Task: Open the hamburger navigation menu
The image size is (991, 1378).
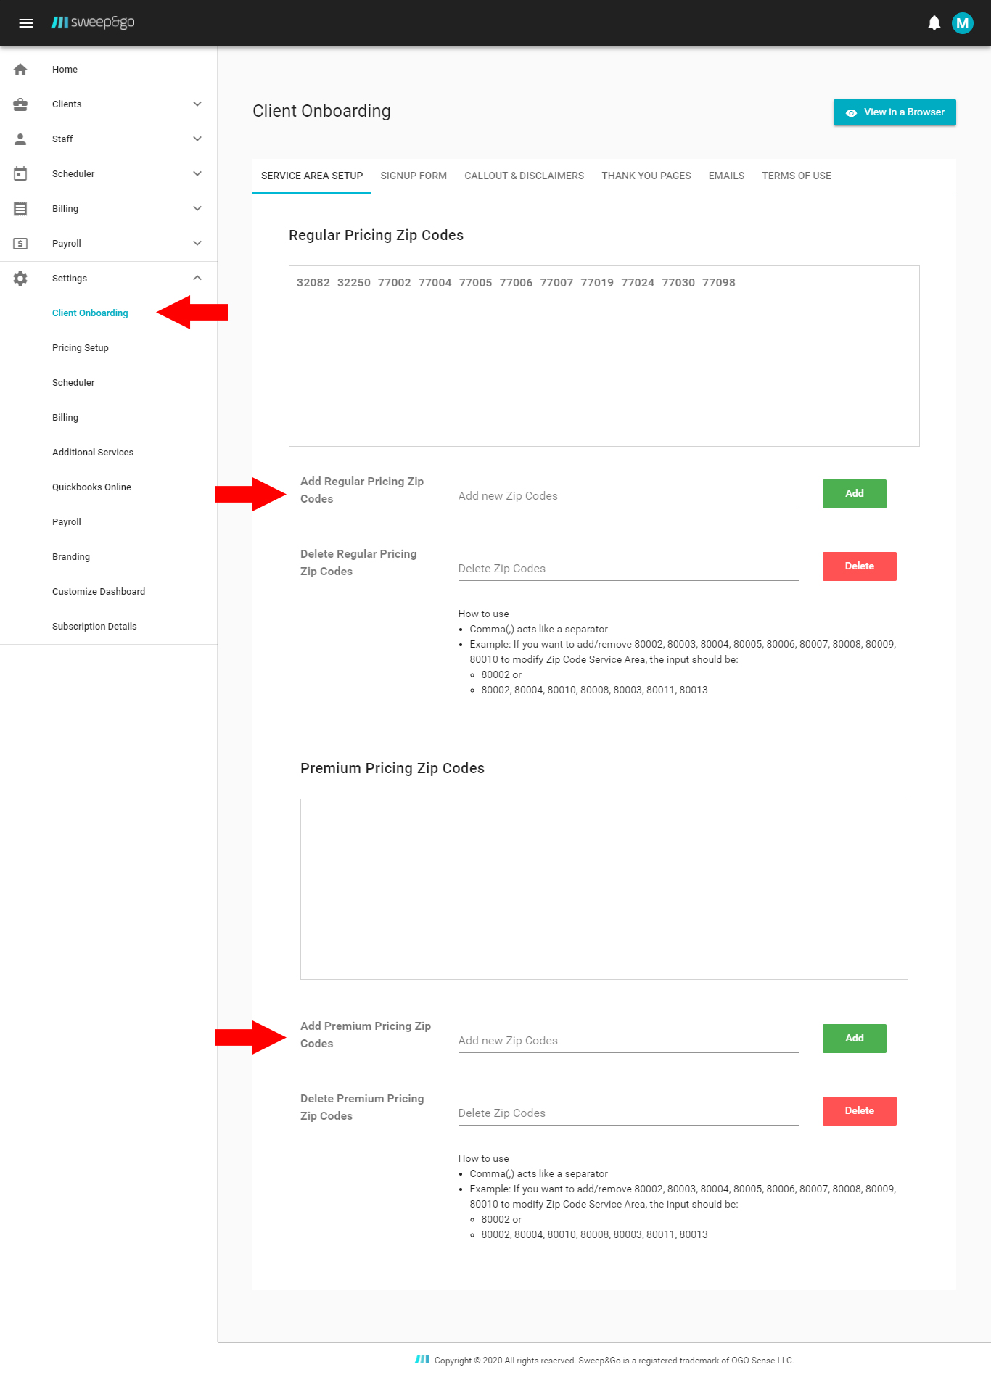Action: pos(26,23)
